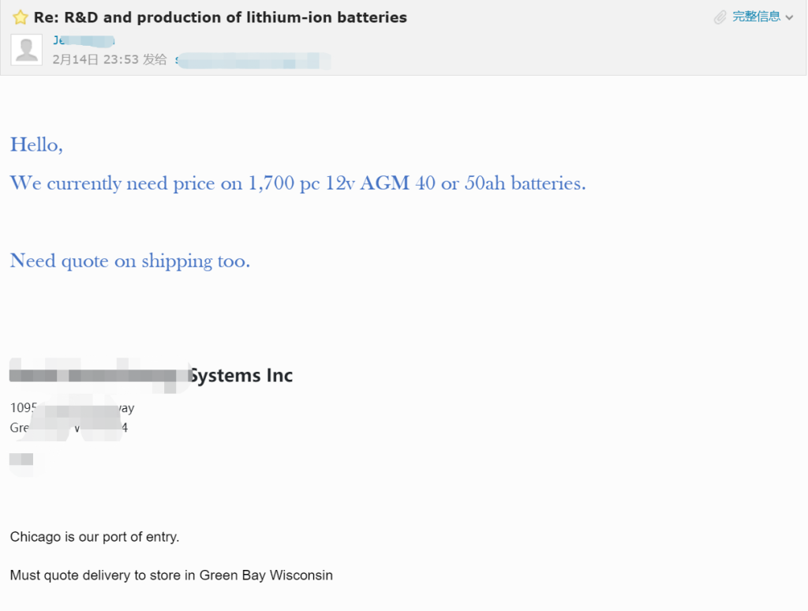Click the blue Hello greeting line

tap(36, 145)
